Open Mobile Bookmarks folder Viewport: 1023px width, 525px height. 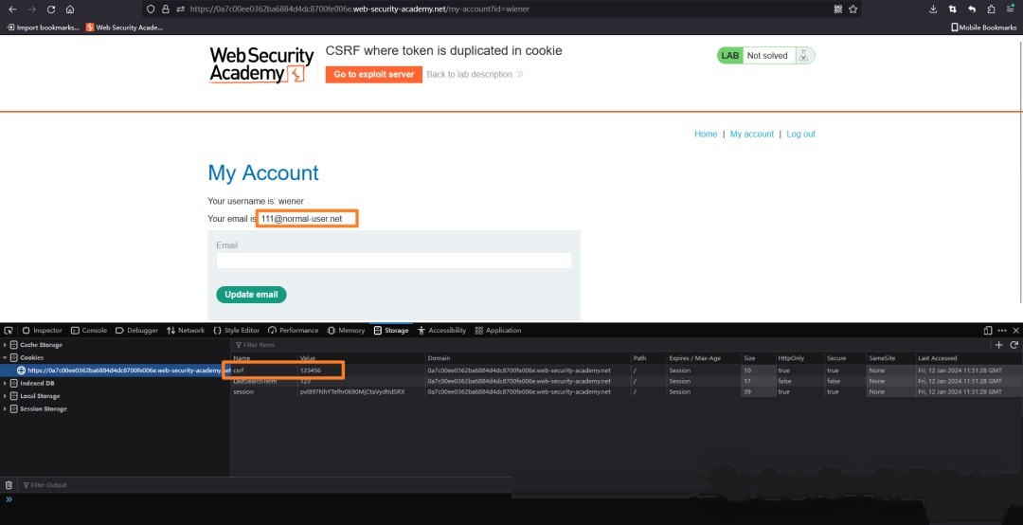click(x=984, y=27)
